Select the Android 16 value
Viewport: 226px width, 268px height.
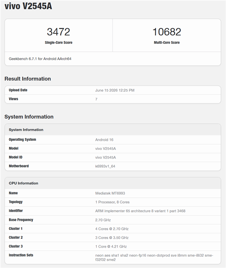(104, 140)
